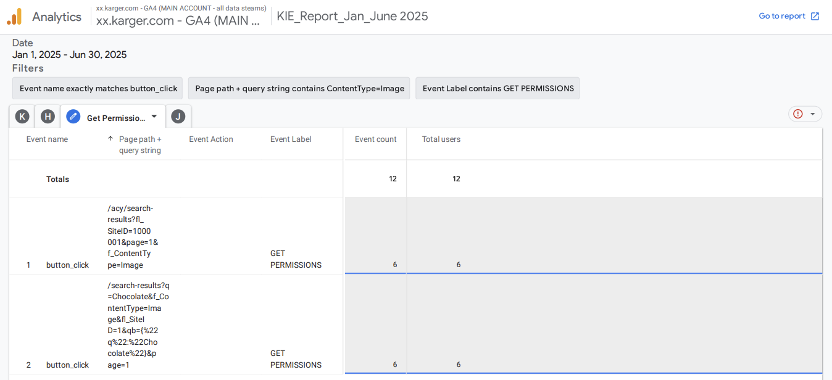
Task: Click the sort arrow icon on Page path column
Action: [x=110, y=139]
